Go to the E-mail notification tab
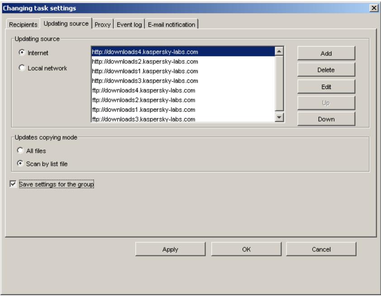 tap(171, 24)
